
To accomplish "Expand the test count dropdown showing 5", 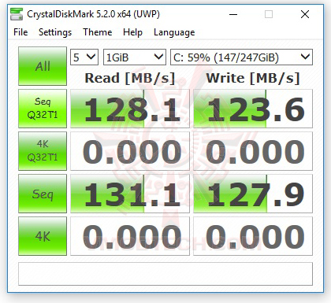I will pyautogui.click(x=84, y=57).
